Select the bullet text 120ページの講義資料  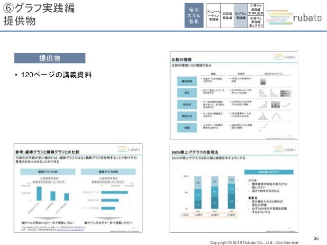pyautogui.click(x=56, y=75)
